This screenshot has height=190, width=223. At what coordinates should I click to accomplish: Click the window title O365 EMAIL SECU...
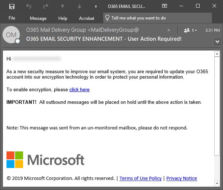pos(127,6)
